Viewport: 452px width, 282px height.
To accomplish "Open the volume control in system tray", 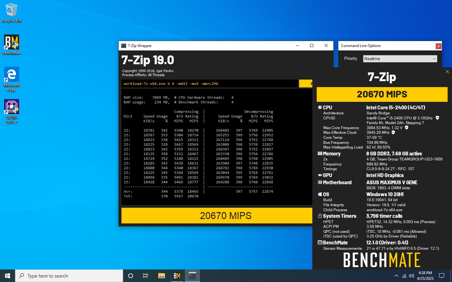I will 412,276.
